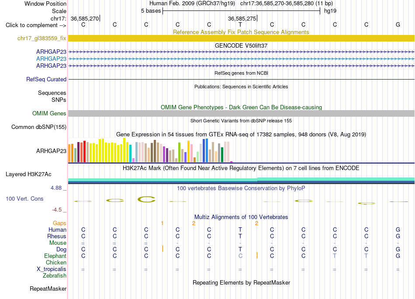The image size is (415, 299).
Task: Click the 'chr17:36,585,270-36,585,280 (11 bp)' position text
Action: [x=287, y=3]
